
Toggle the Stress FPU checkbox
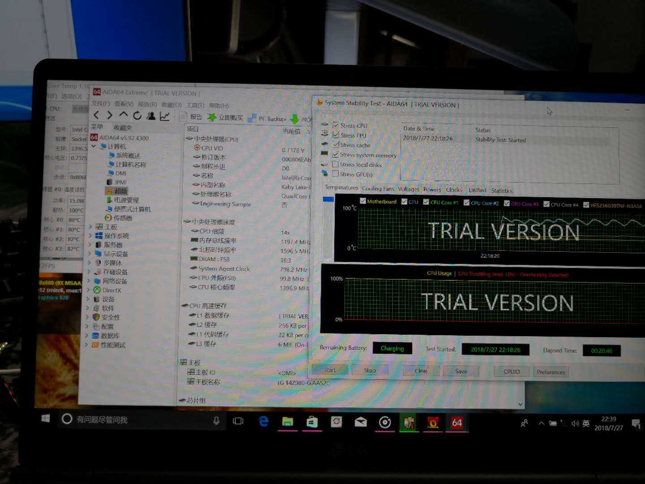(x=335, y=135)
